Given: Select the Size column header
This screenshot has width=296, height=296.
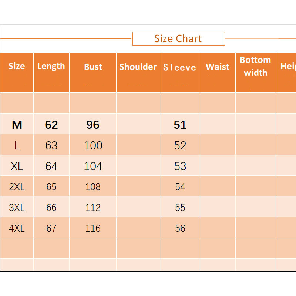Looking at the screenshot, I should pyautogui.click(x=17, y=67).
